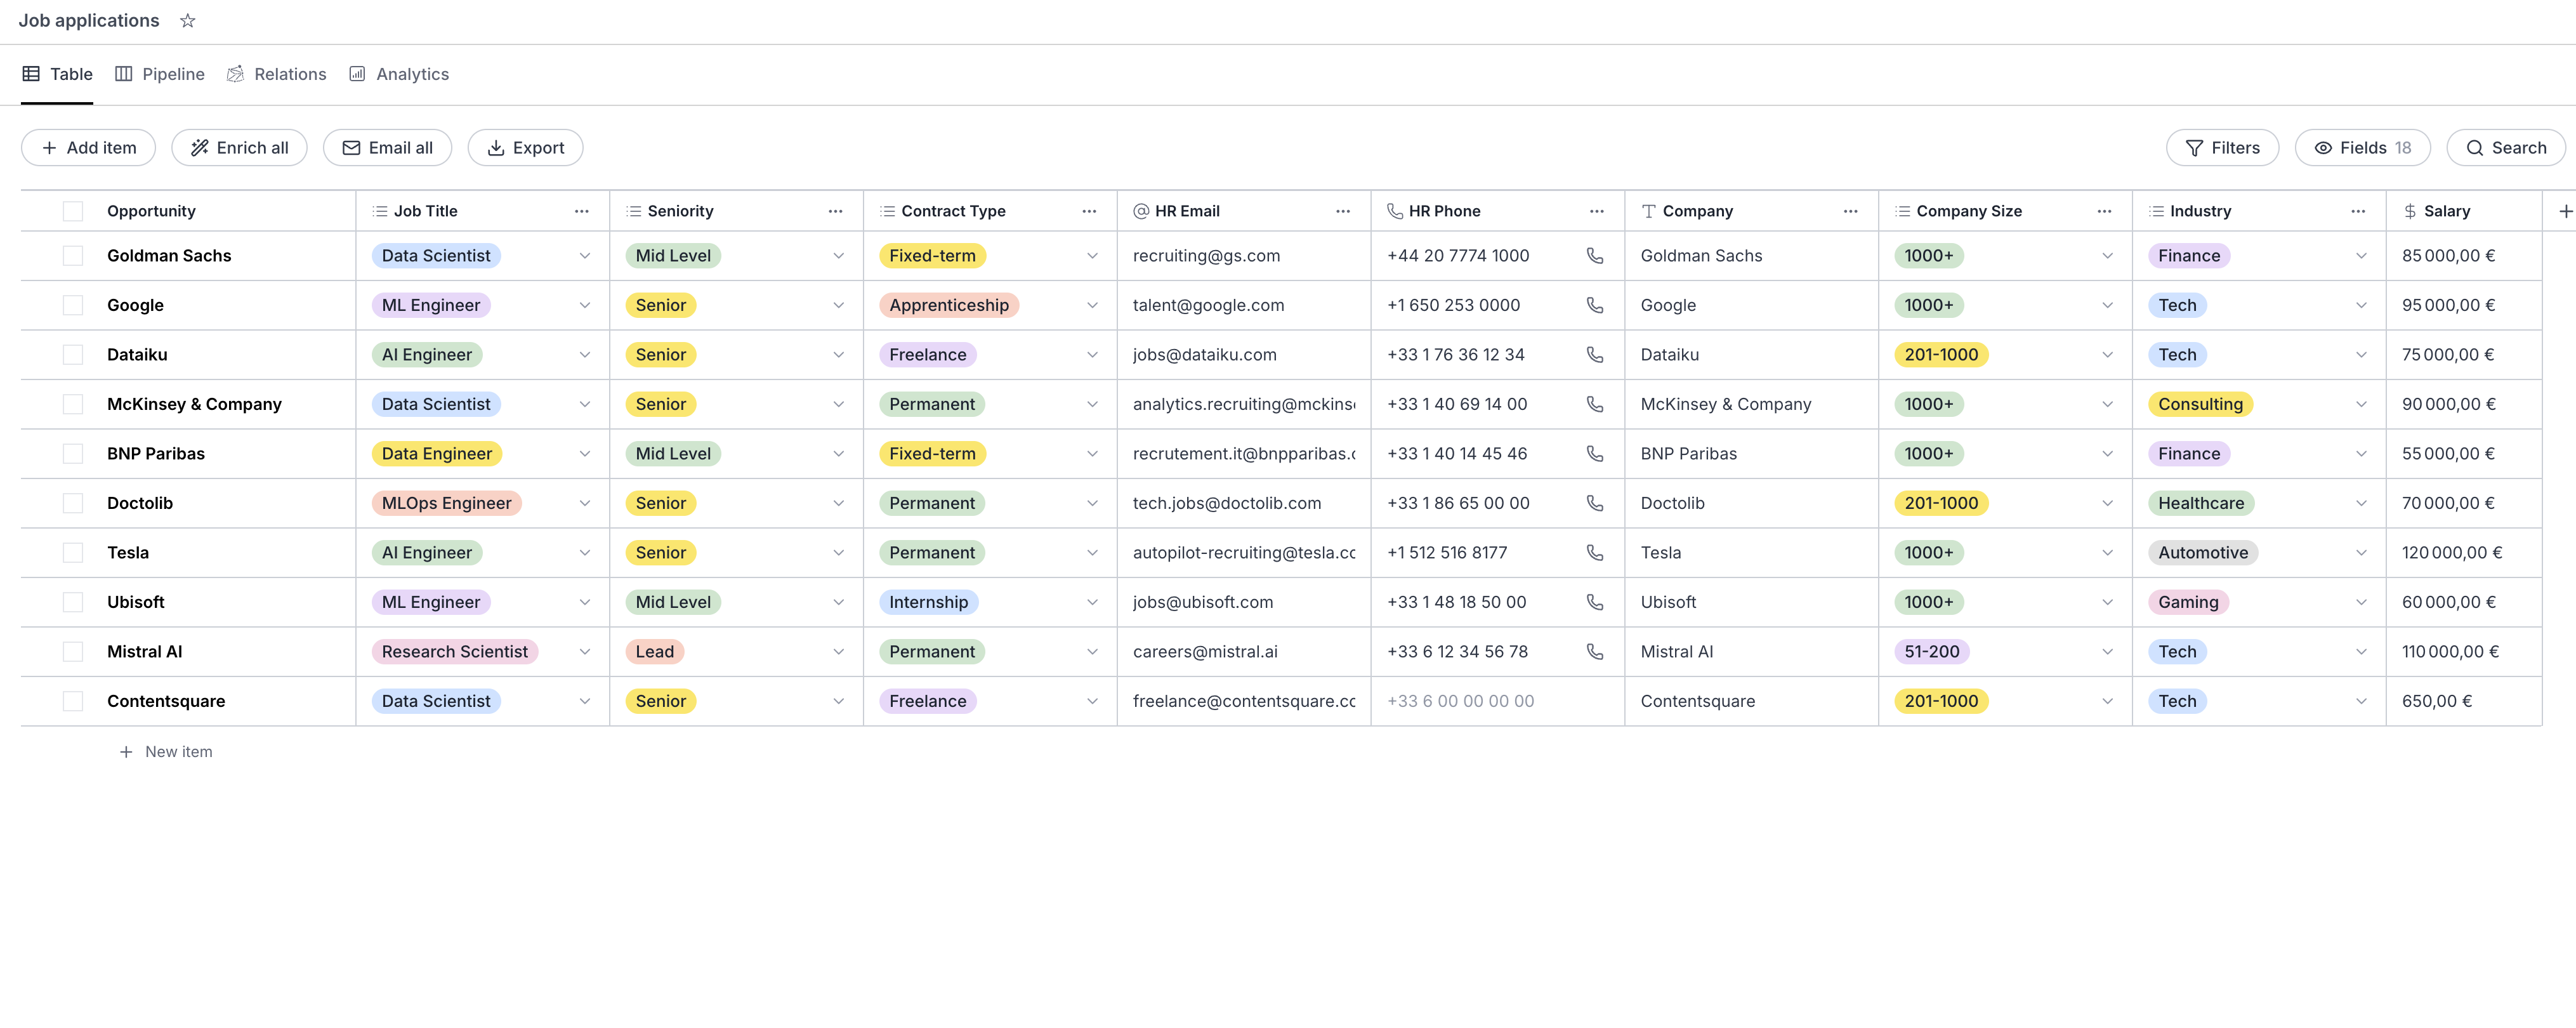Expand Job Title dropdown for Goldman Sachs
Image resolution: width=2576 pixels, height=1028 pixels.
click(x=585, y=256)
